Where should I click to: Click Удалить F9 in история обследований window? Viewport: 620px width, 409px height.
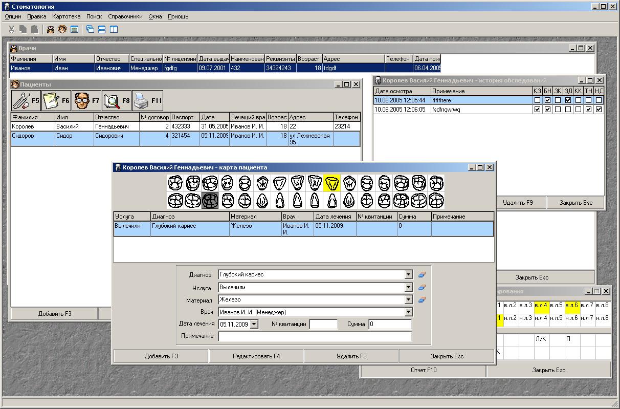(518, 203)
